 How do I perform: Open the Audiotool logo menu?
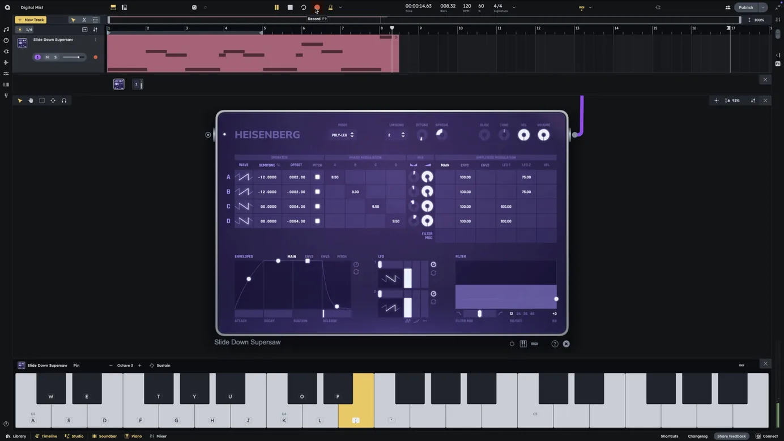(x=7, y=7)
